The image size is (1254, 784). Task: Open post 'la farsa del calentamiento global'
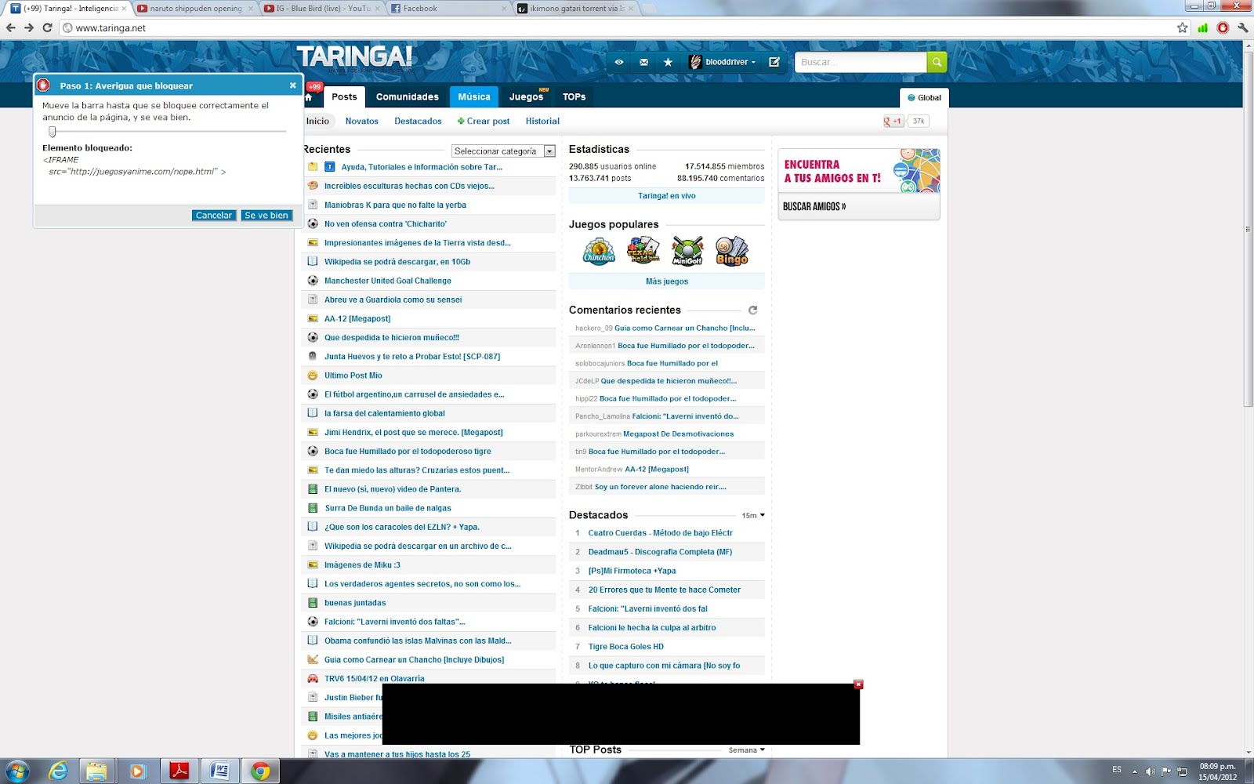(x=385, y=413)
